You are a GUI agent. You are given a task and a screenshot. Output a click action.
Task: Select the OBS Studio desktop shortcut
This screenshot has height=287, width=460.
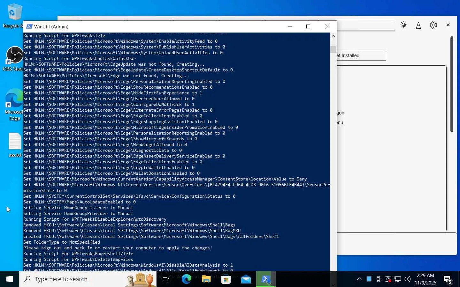(13, 59)
